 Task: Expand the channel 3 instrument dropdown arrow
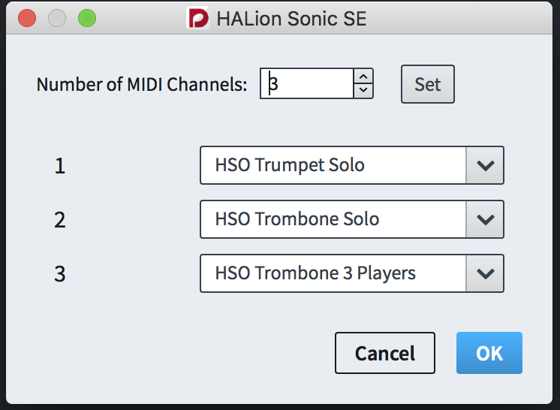click(485, 273)
